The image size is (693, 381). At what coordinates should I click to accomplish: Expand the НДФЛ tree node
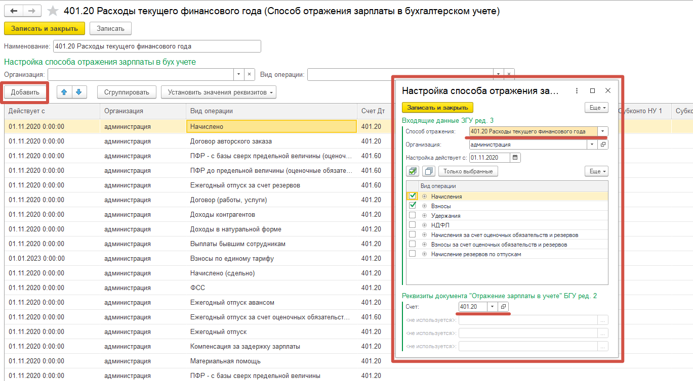(x=424, y=225)
